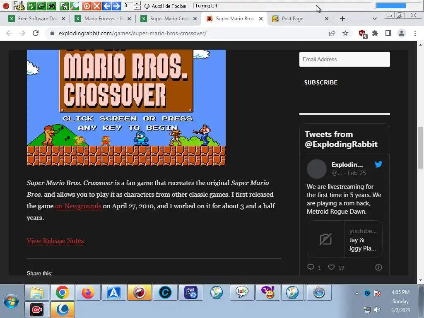Open recorder settings icon with checkbox and gear
The height and width of the screenshot is (318, 424).
19,6
